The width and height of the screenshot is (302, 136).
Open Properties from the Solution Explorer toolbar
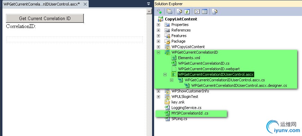pyautogui.click(x=169, y=11)
